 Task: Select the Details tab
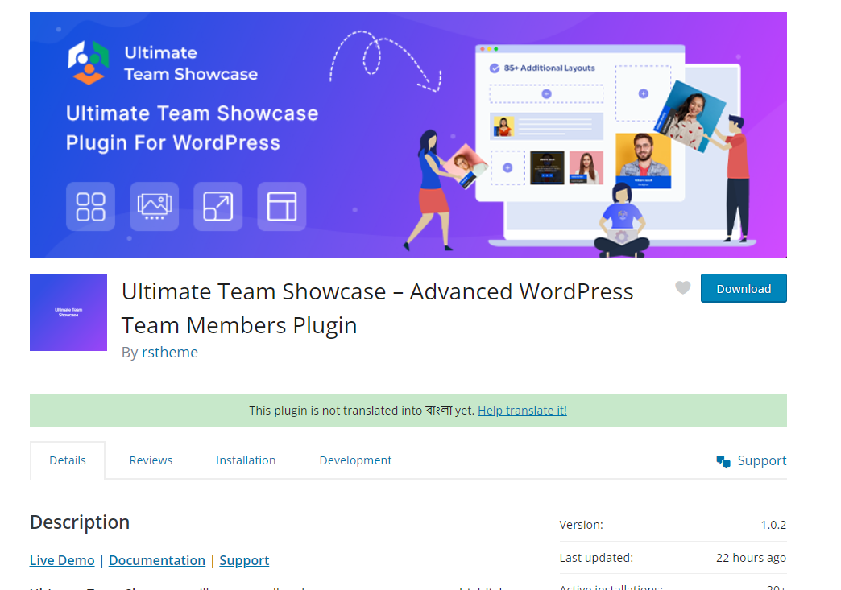pyautogui.click(x=68, y=460)
